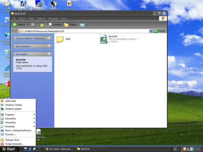Viewport: 203px width, 152px height.
Task: Click Wyłącz komputer in Start menu
Action: pyautogui.click(x=18, y=144)
